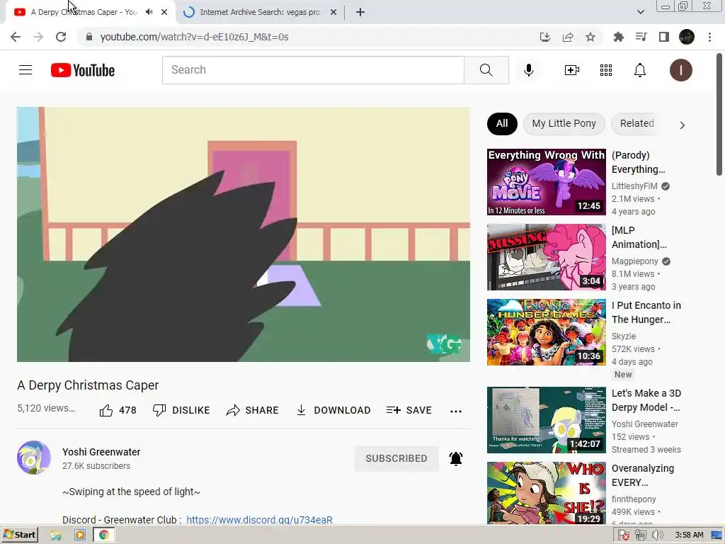Dislike the video

click(181, 410)
